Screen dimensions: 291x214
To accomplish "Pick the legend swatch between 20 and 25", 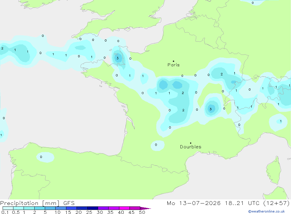I will pos(82,208).
